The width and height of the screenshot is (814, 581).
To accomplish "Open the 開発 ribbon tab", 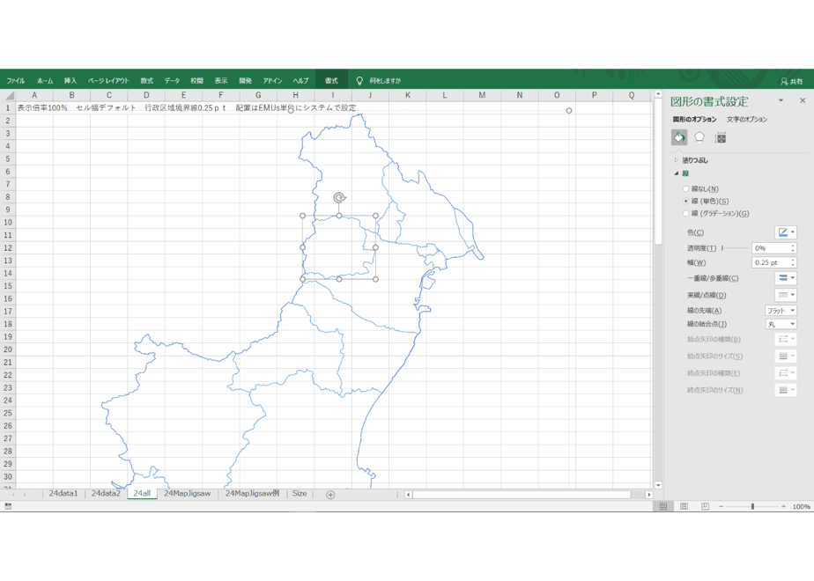I will pos(245,81).
